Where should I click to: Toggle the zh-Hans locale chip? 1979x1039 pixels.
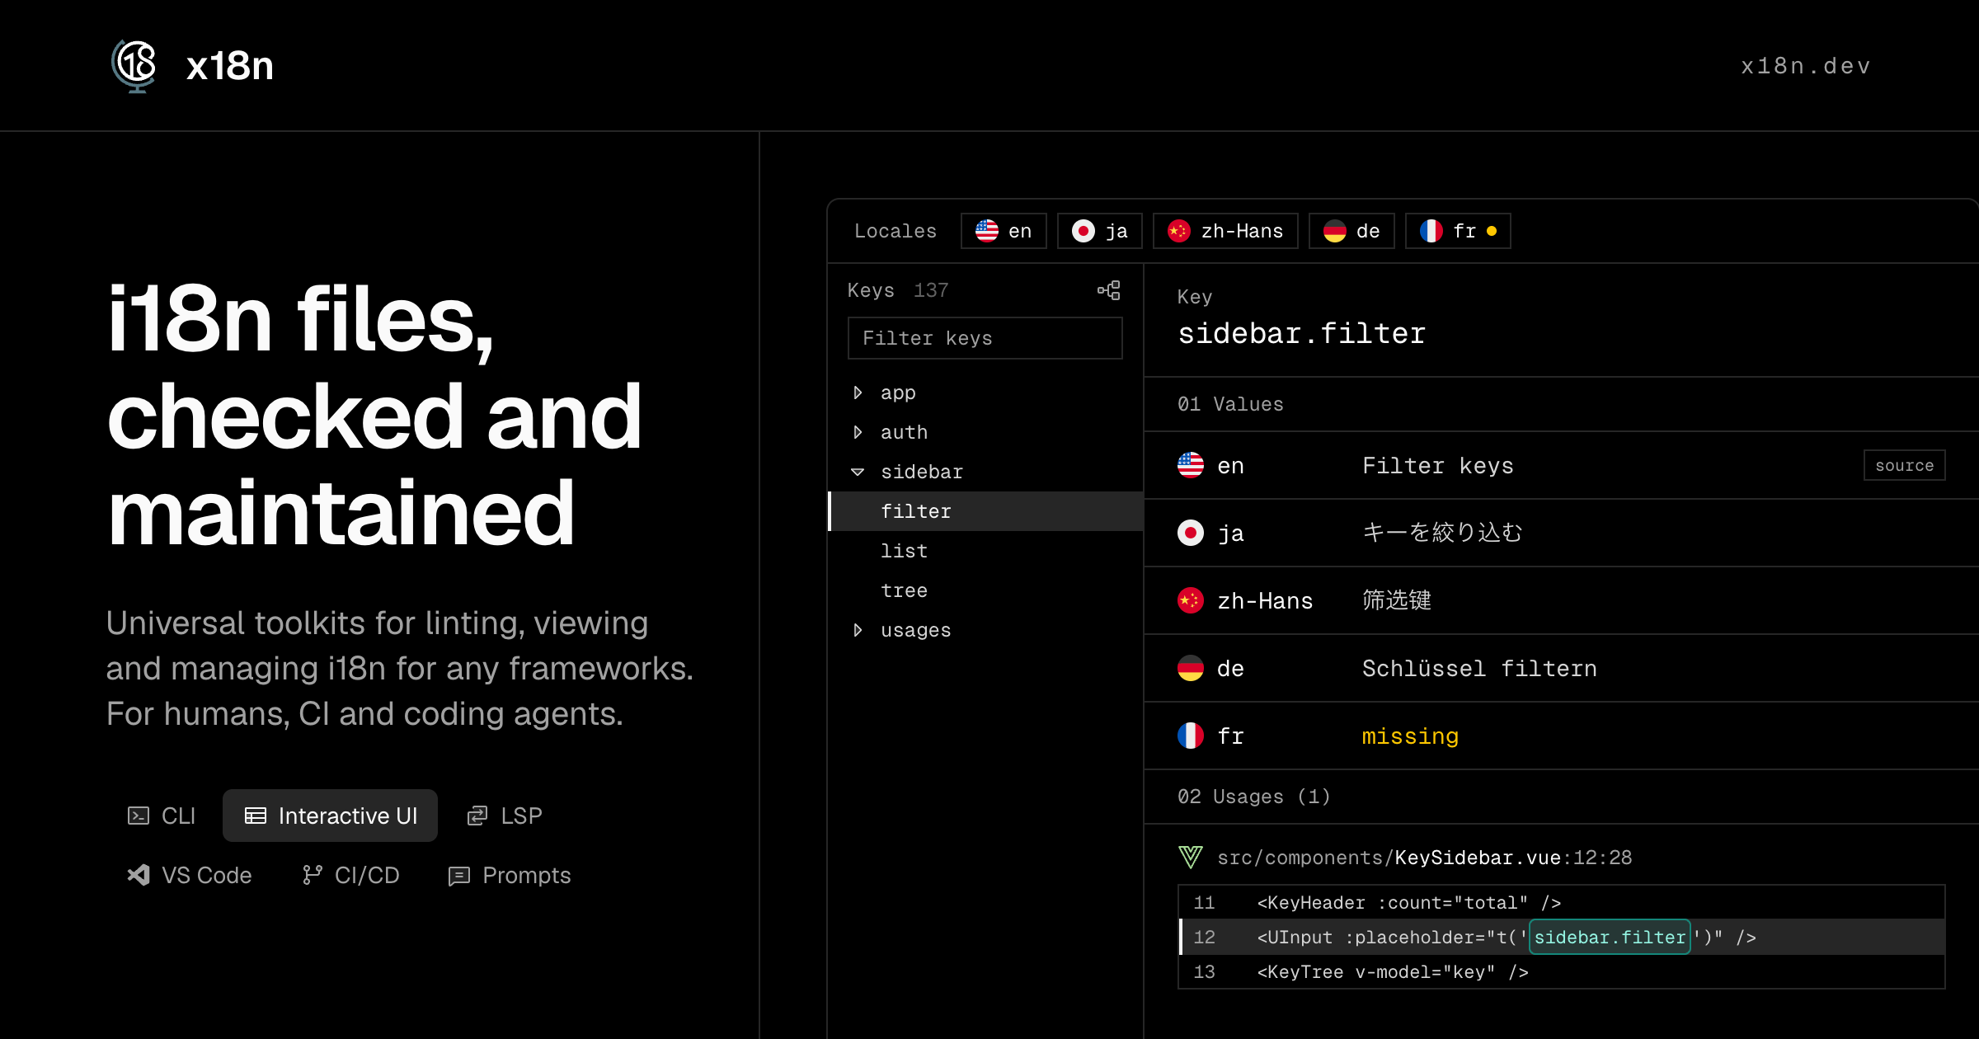point(1225,231)
